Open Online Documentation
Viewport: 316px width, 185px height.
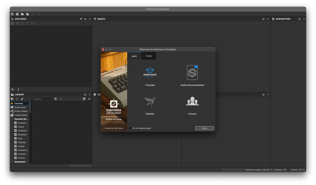click(193, 76)
